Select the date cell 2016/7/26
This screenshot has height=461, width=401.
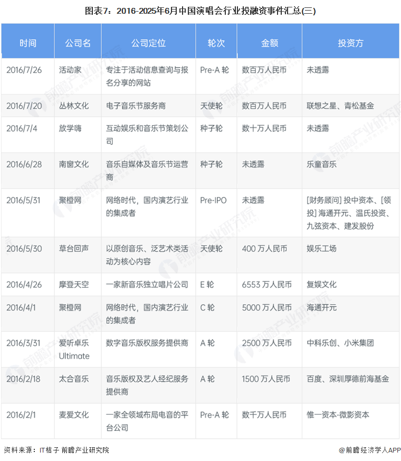pyautogui.click(x=24, y=70)
